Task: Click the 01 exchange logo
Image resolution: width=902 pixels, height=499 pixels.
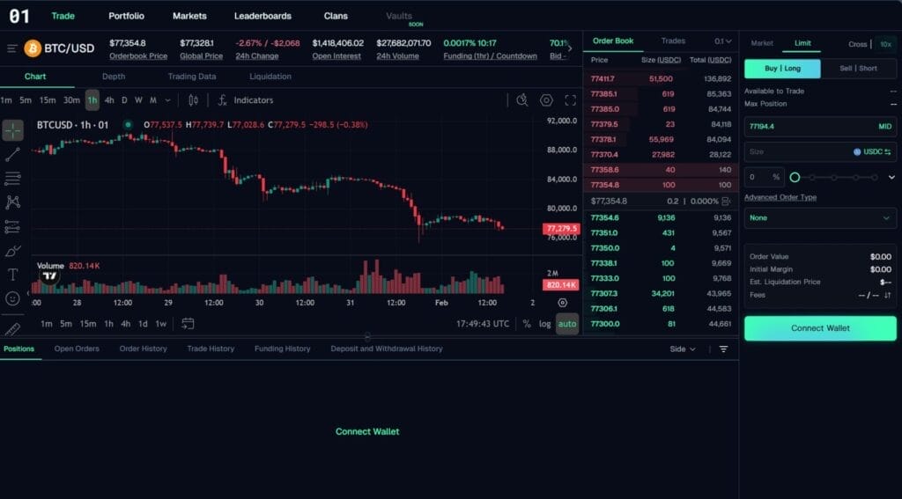Action: (19, 16)
